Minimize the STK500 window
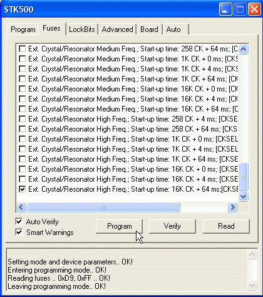Image resolution: width=263 pixels, height=297 pixels. click(225, 9)
